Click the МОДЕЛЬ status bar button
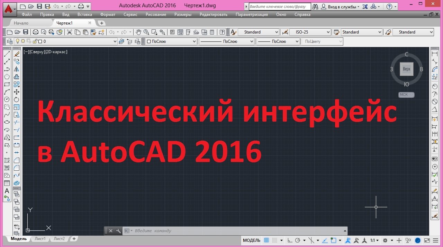The height and width of the screenshot is (247, 443). pos(252,240)
